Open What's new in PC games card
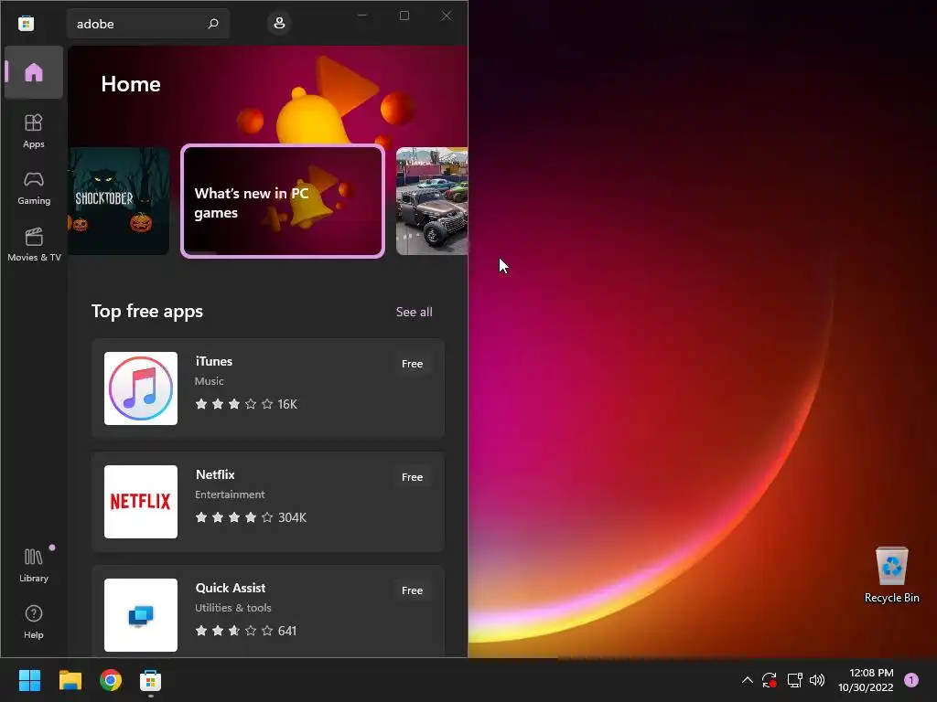Screen dimensions: 937x702 283,201
